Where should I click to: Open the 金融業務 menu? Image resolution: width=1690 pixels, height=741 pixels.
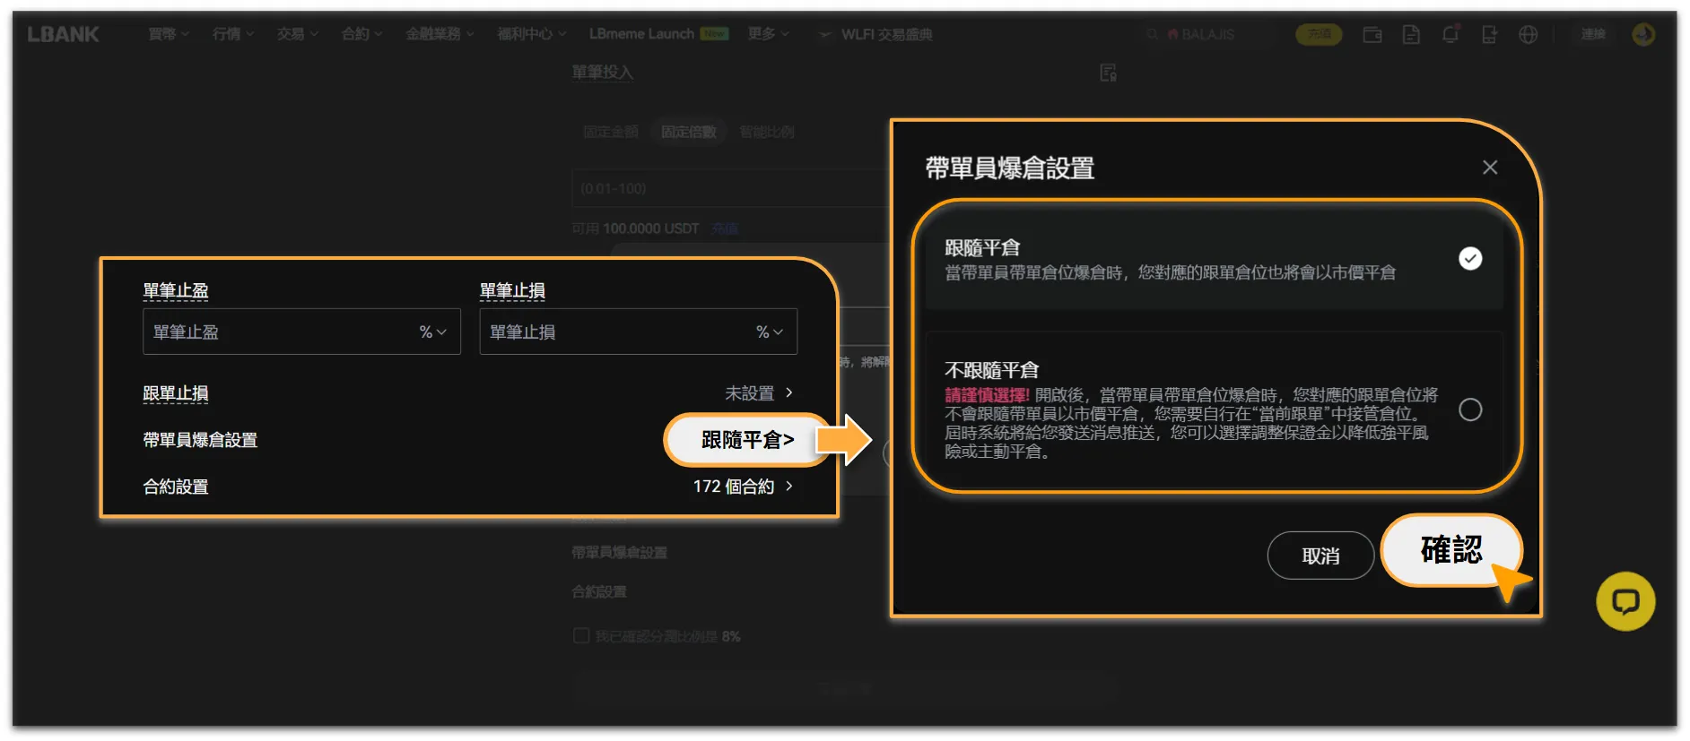pyautogui.click(x=440, y=34)
